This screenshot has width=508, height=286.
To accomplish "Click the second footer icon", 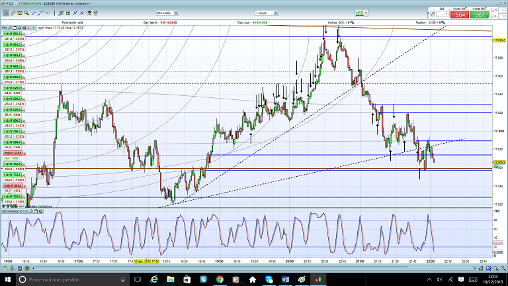I will pos(13,268).
